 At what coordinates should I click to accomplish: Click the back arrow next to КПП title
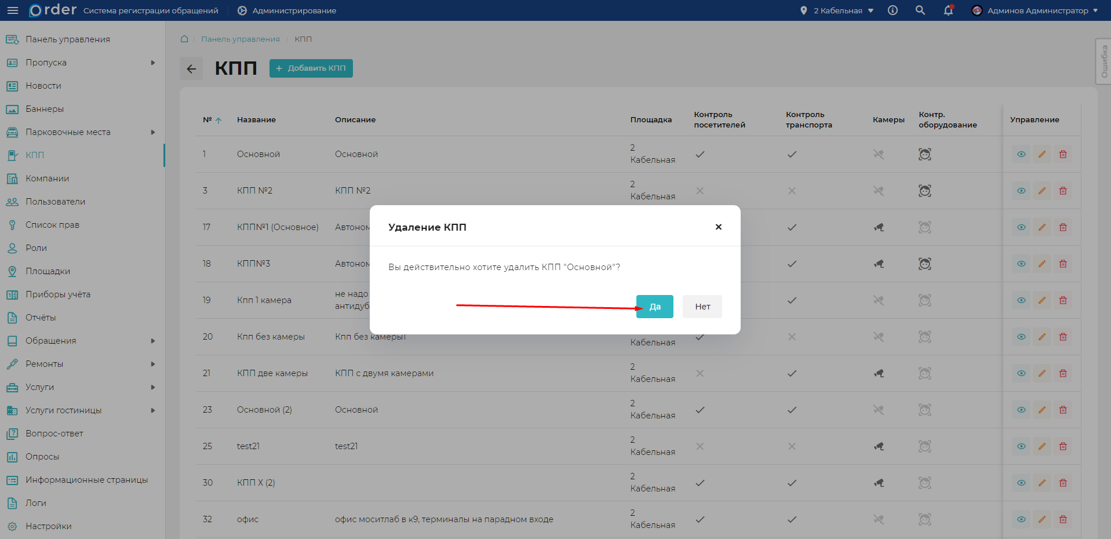pos(191,69)
